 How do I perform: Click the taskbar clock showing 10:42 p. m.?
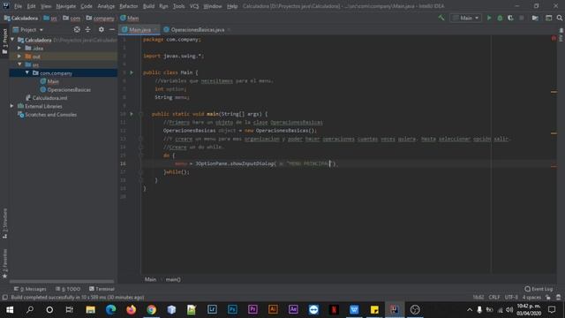(529, 309)
